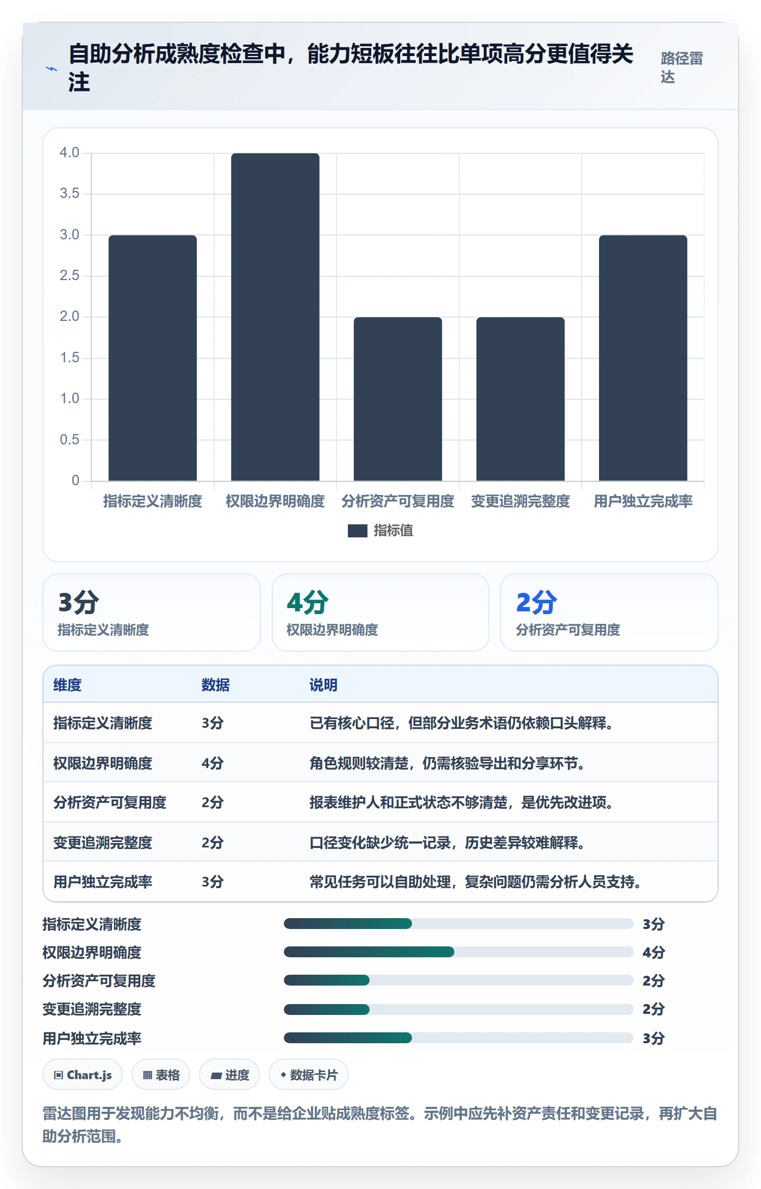The width and height of the screenshot is (761, 1189).
Task: Click y-axis value 2.5
Action: pyautogui.click(x=70, y=275)
